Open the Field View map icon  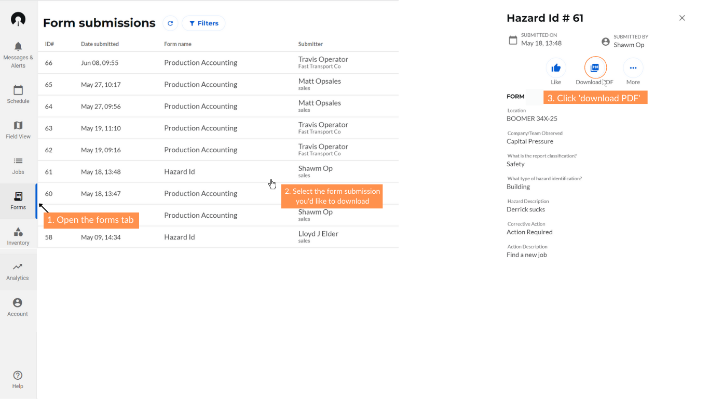(18, 125)
